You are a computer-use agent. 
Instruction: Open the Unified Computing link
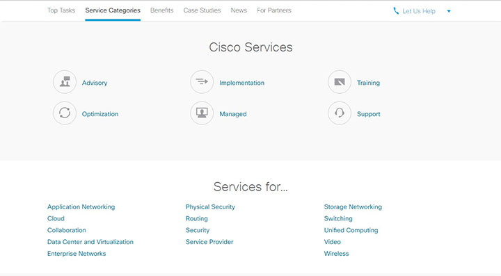[351, 230]
